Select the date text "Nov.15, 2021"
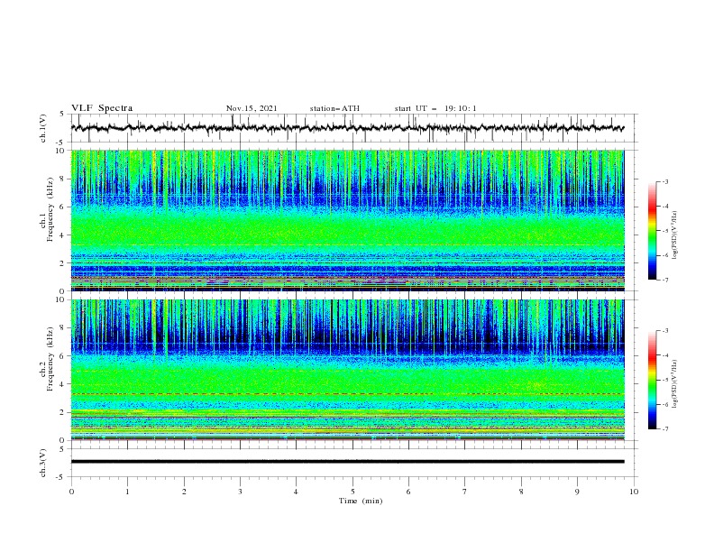 252,108
